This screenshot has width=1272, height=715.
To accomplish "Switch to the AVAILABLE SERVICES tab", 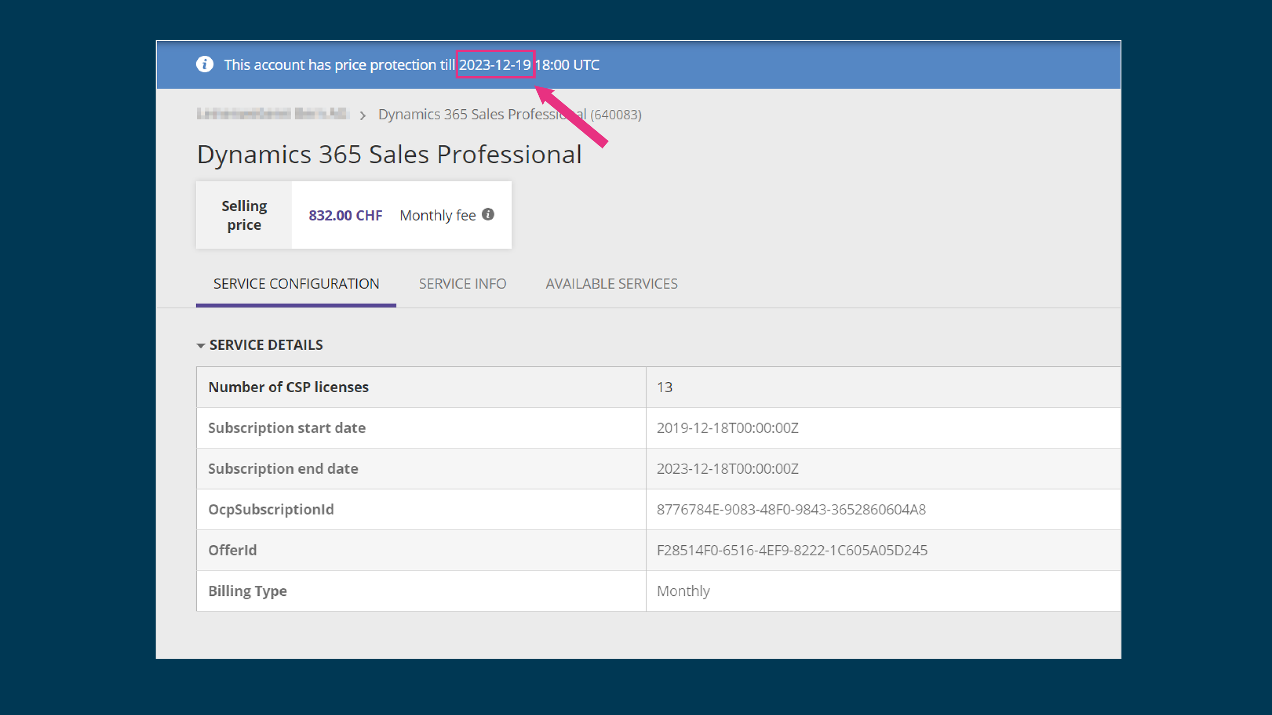I will (611, 284).
